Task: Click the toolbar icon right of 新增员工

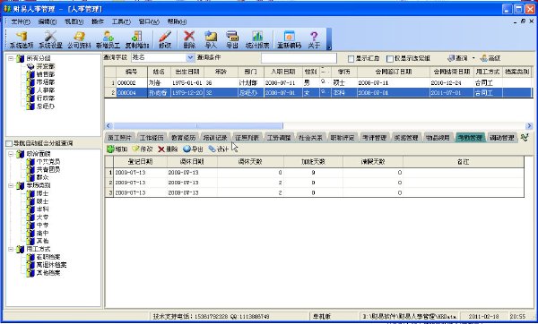Action: point(137,39)
